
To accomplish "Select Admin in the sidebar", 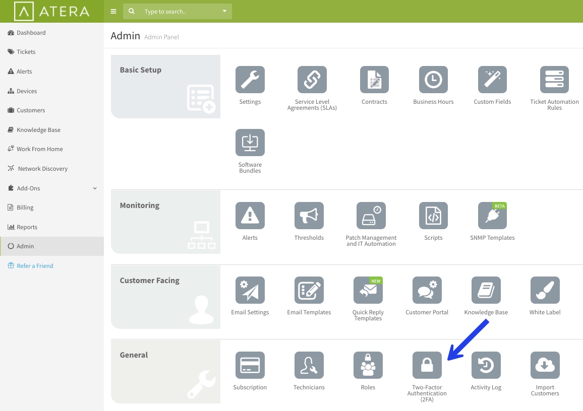I will (x=51, y=246).
